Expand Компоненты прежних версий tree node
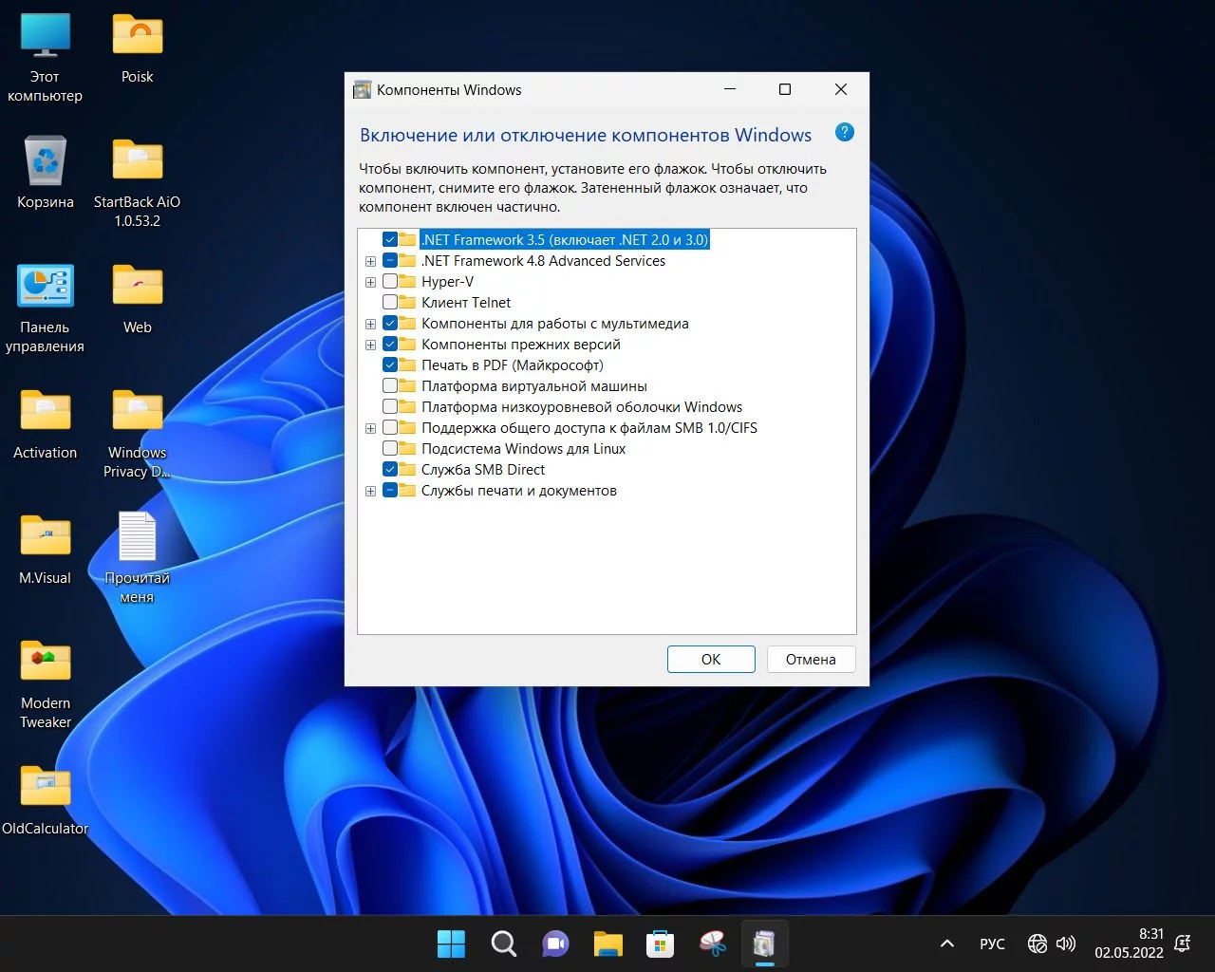The width and height of the screenshot is (1215, 972). (x=370, y=345)
